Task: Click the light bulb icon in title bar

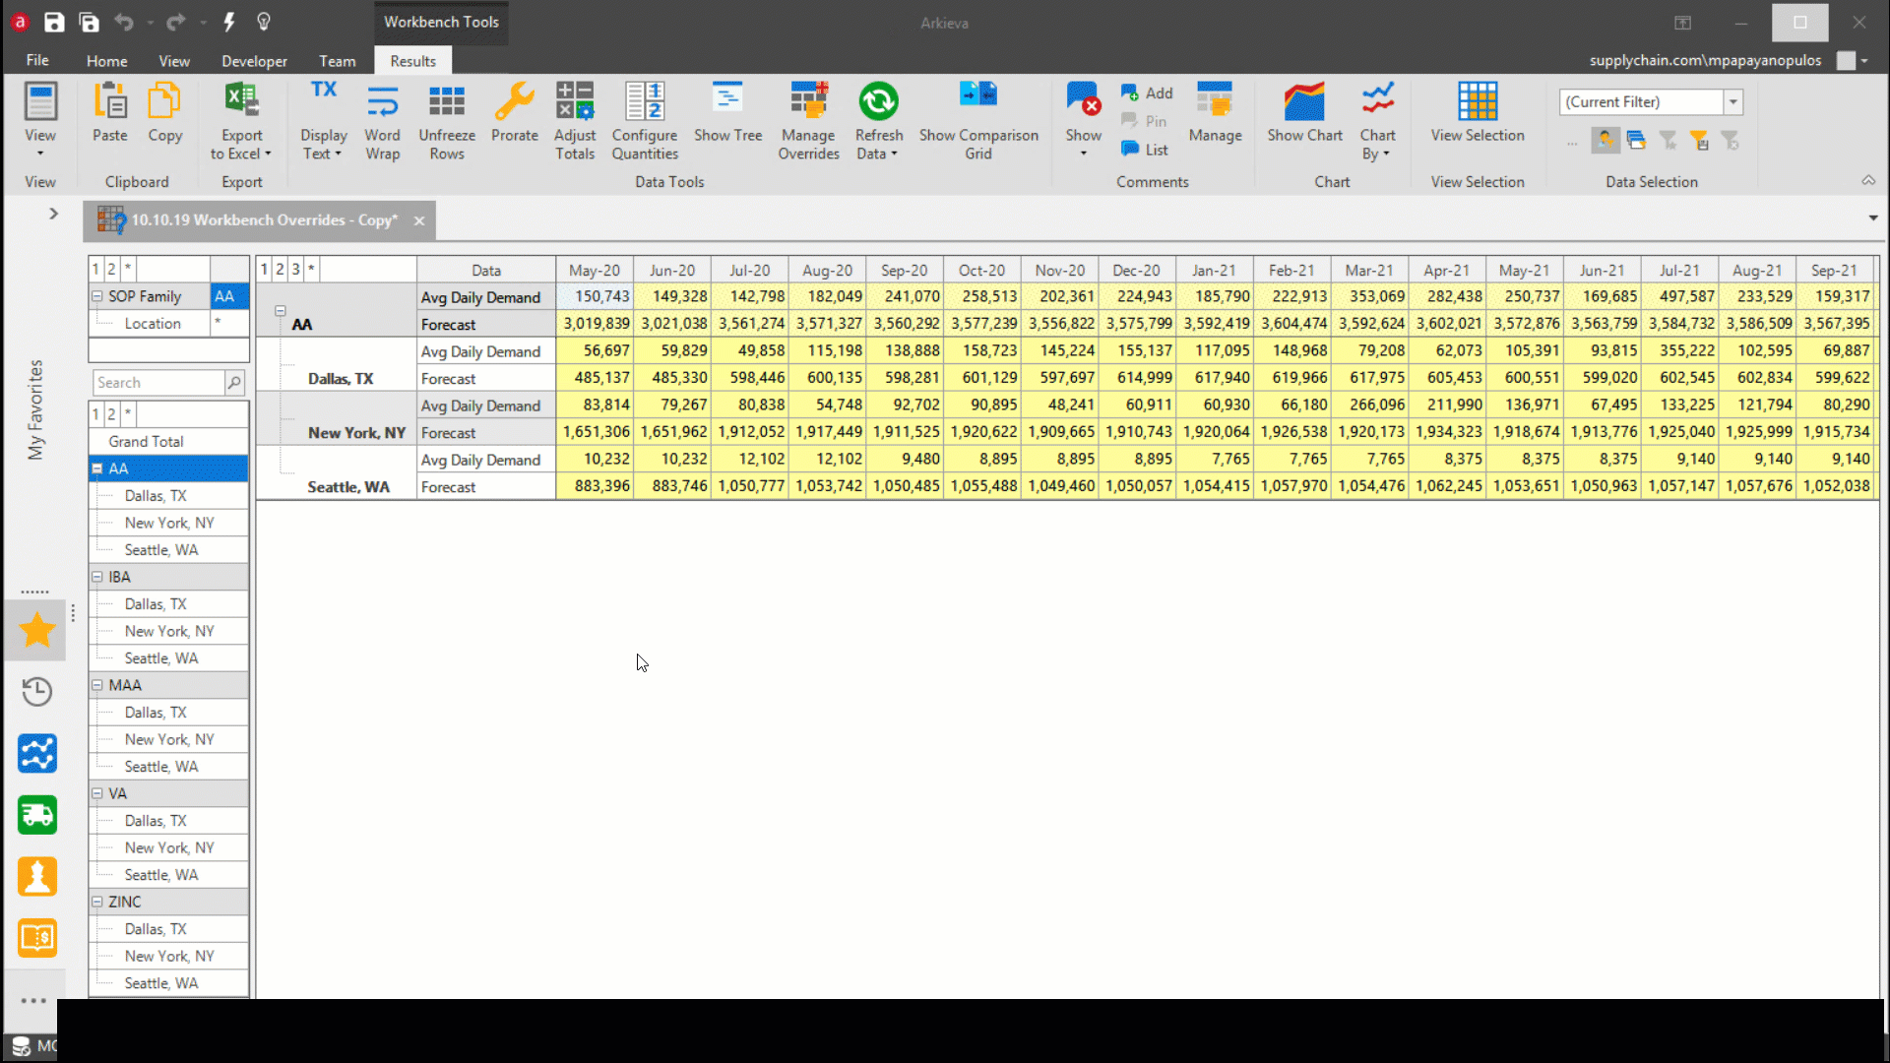Action: (x=264, y=22)
